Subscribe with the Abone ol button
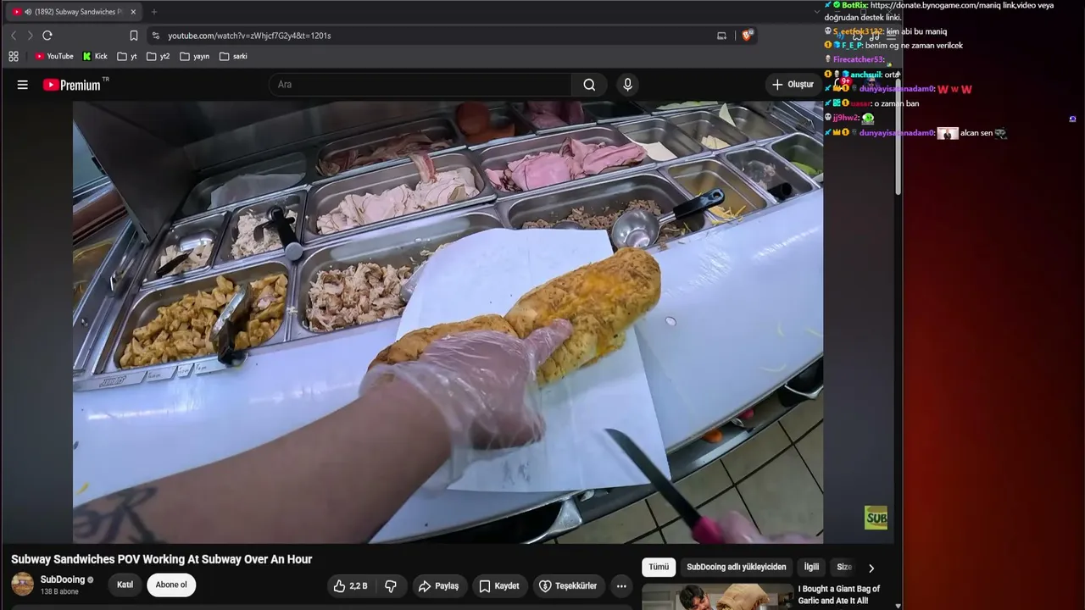Screen dimensions: 1085x610 [x=171, y=585]
